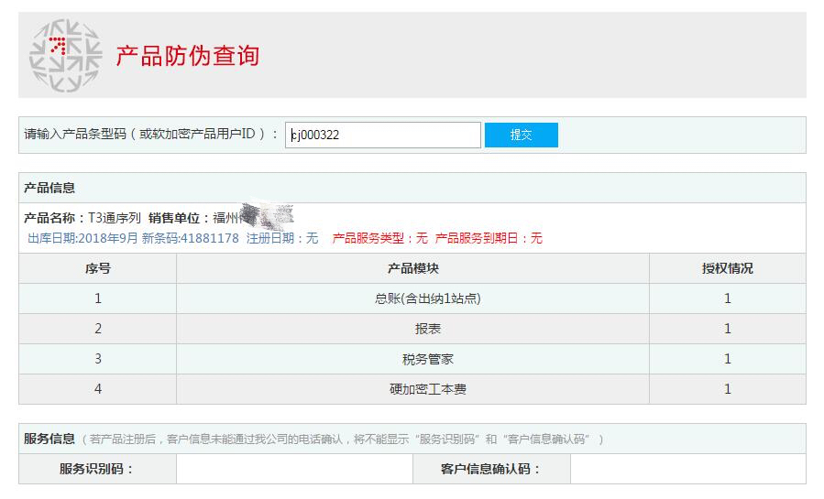Click the service info note in parentheses
The width and height of the screenshot is (824, 499).
tap(343, 439)
